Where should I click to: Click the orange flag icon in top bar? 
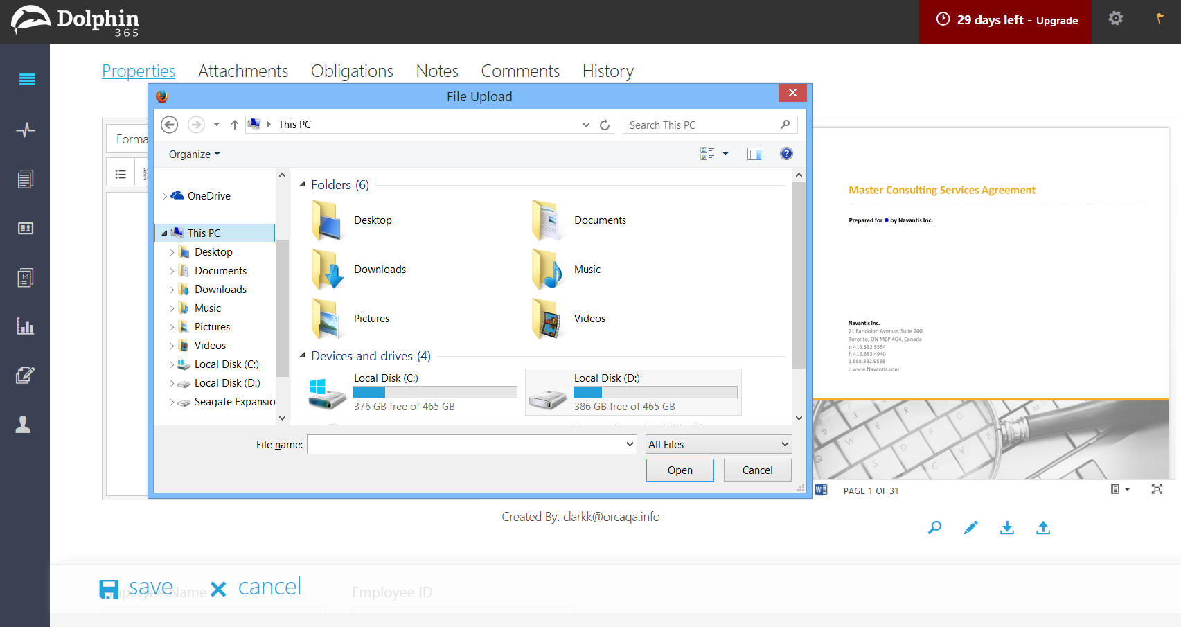point(1160,18)
